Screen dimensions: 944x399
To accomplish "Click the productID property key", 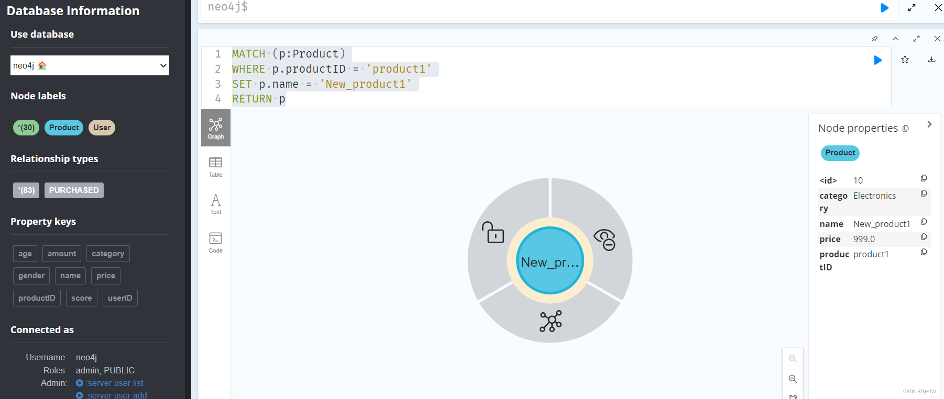I will pos(37,298).
